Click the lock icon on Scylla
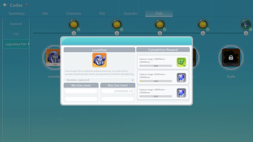 pos(231,57)
